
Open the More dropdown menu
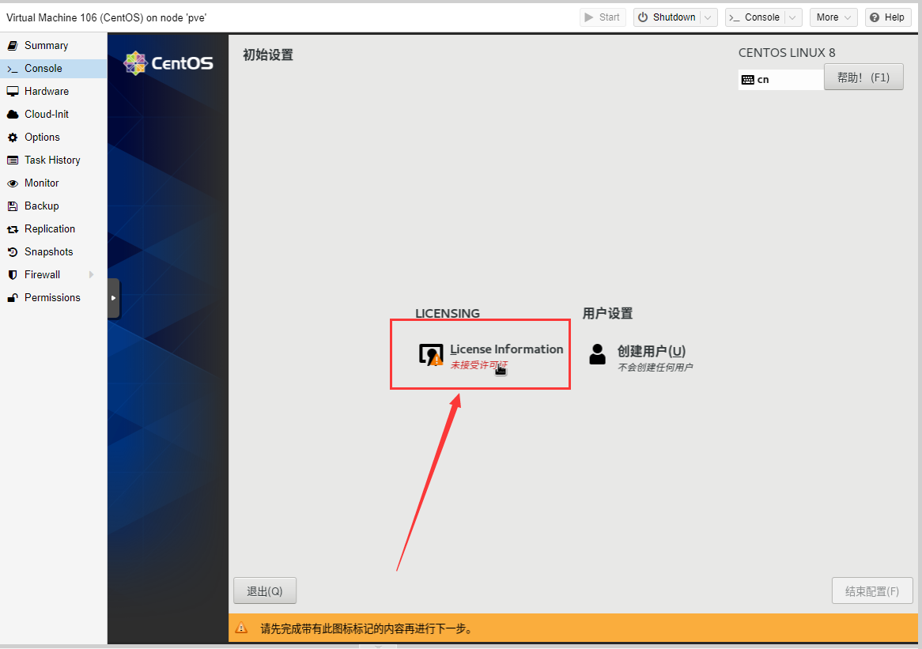point(833,17)
